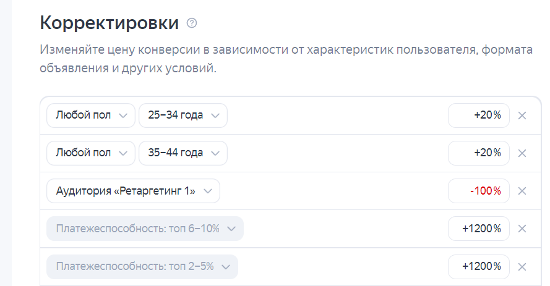Edit the +20% value for 25–34 года
Image resolution: width=550 pixels, height=286 pixels.
[479, 116]
